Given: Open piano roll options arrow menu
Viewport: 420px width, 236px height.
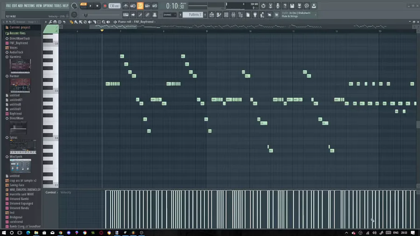Looking at the screenshot, I should (46, 22).
